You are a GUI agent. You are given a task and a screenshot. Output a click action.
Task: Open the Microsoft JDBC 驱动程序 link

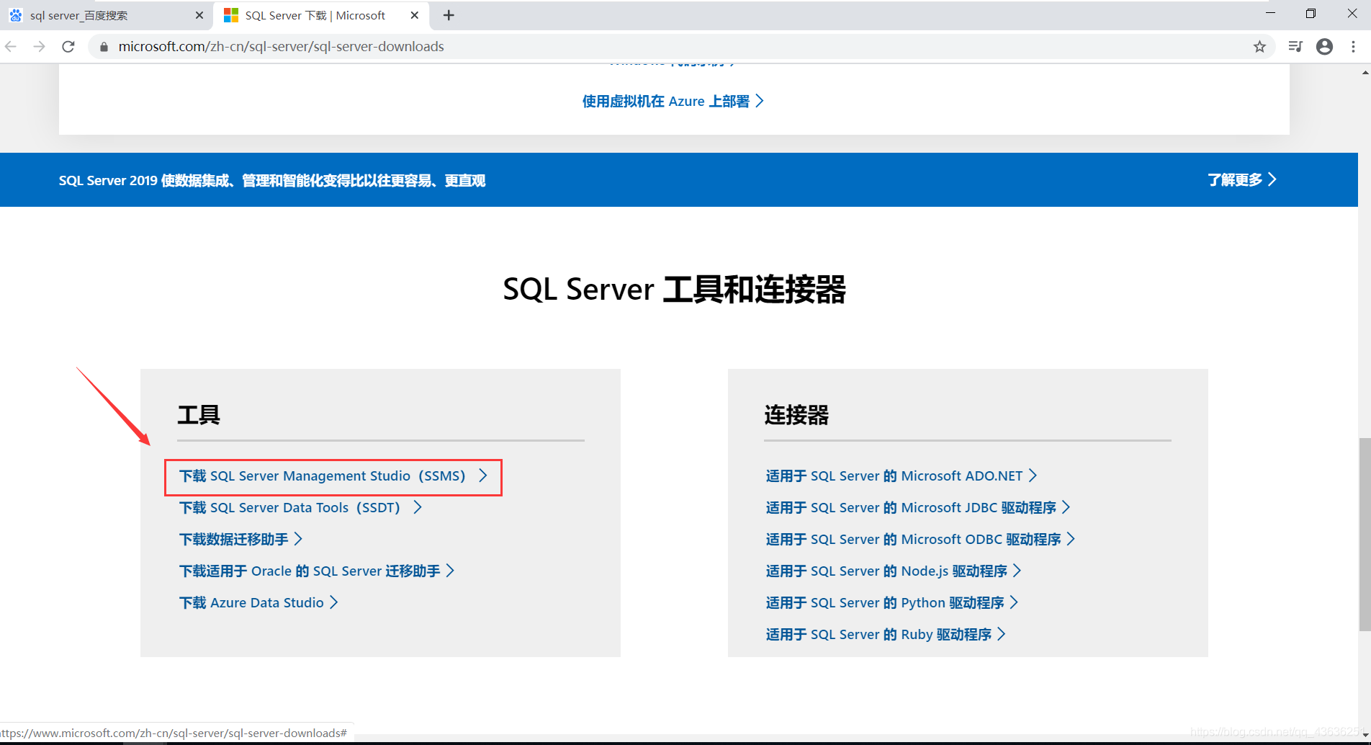(x=918, y=508)
